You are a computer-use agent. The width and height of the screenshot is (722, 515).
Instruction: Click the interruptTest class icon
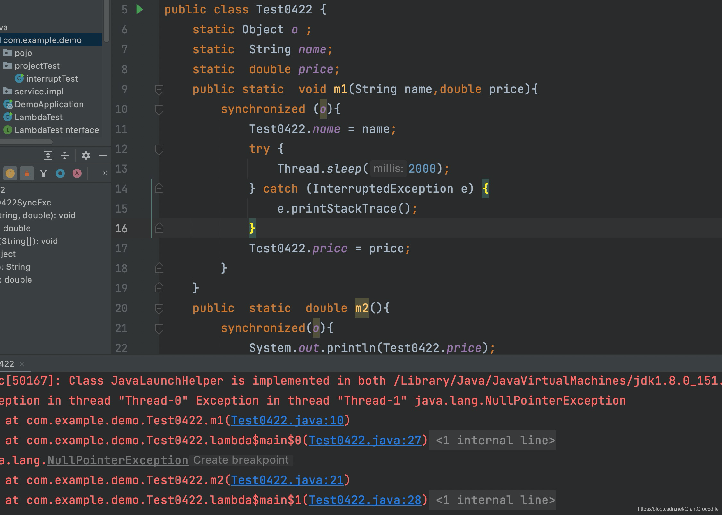(19, 79)
